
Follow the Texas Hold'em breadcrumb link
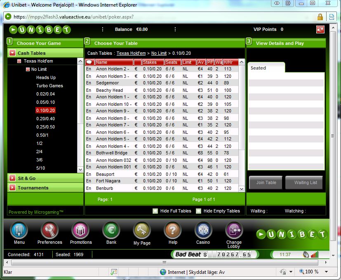[131, 53]
